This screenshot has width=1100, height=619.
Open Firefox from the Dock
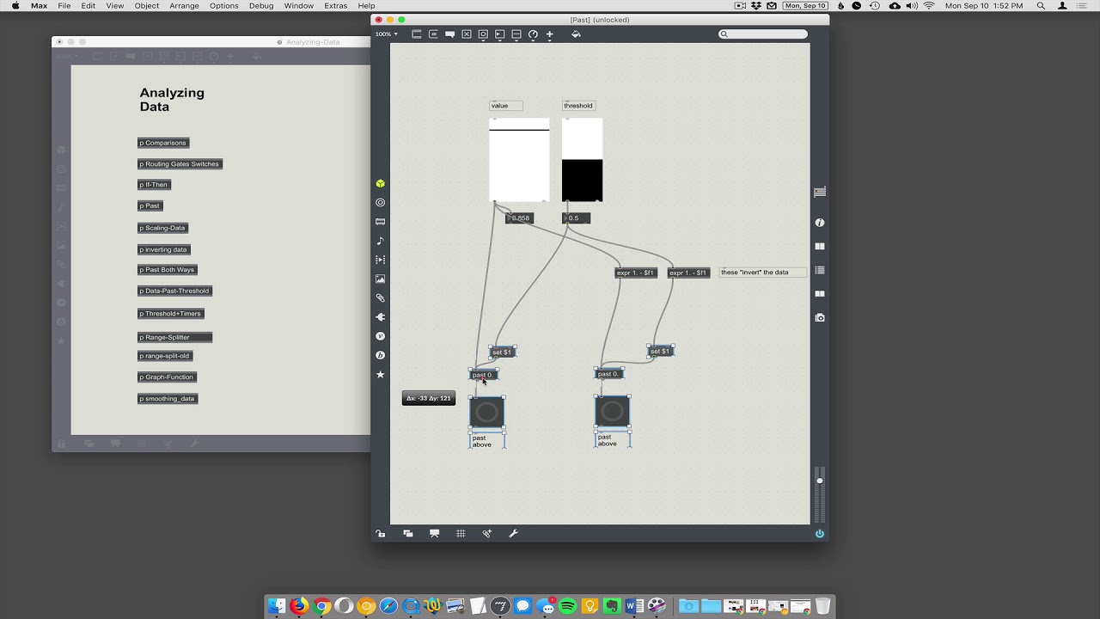tap(299, 605)
